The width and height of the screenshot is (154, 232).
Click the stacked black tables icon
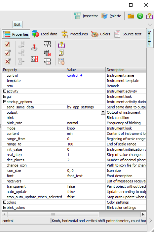(47, 44)
